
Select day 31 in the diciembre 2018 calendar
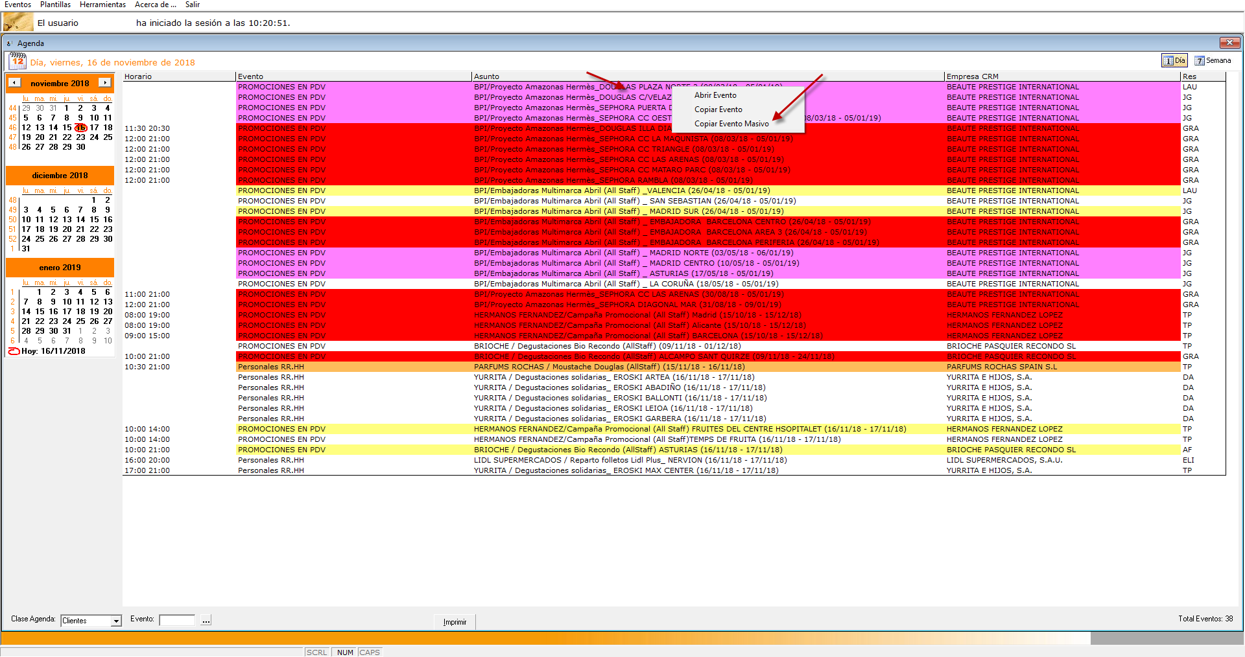[x=26, y=249]
